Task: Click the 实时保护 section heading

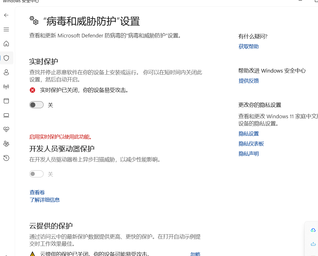Action: click(44, 61)
